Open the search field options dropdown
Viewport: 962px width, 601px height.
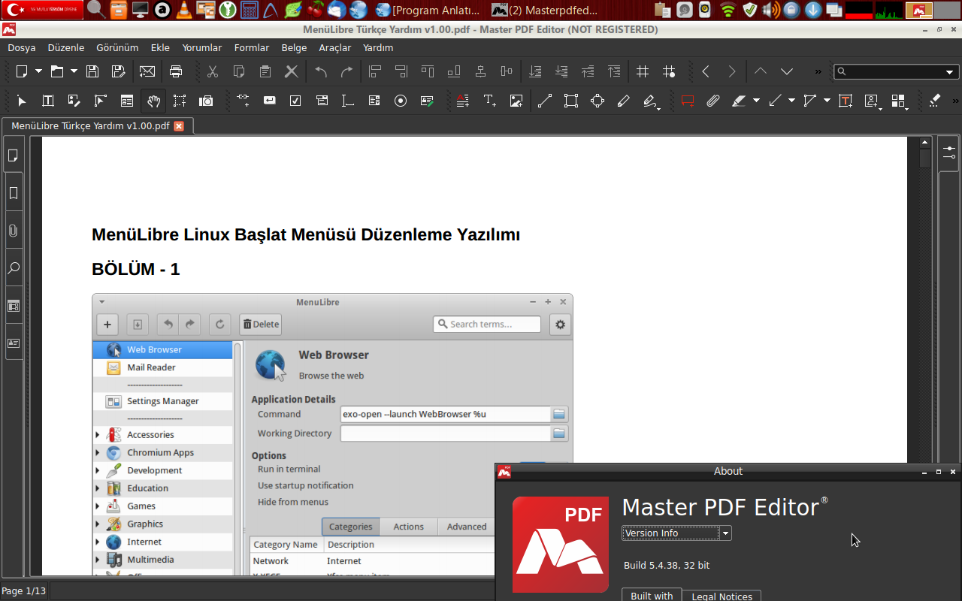pos(950,72)
